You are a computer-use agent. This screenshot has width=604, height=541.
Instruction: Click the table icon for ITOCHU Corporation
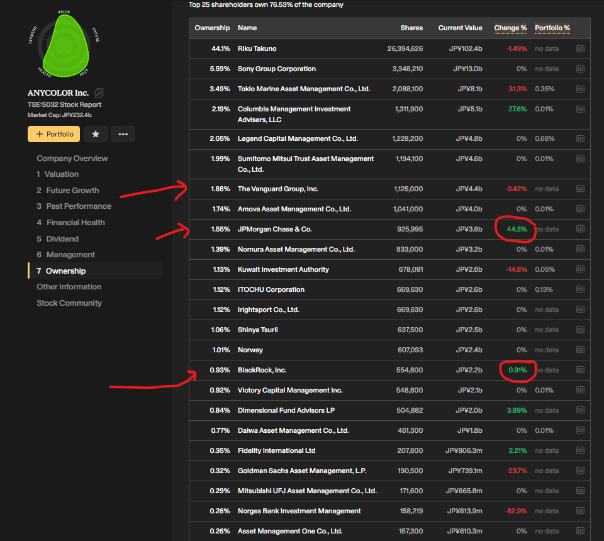580,289
